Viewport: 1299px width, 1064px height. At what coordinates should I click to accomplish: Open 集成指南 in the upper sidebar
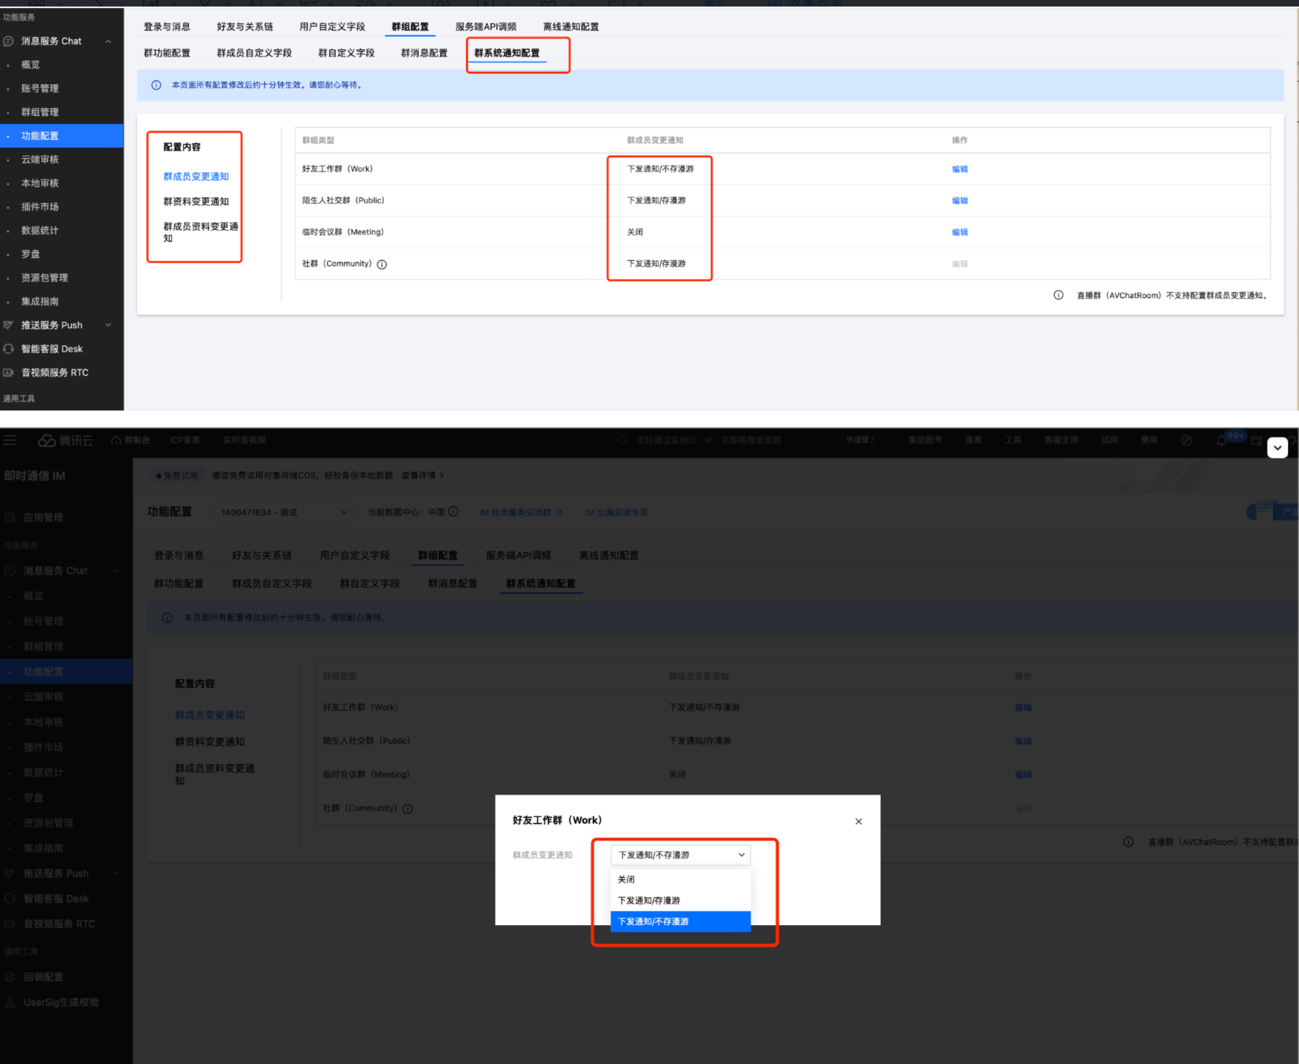click(40, 301)
